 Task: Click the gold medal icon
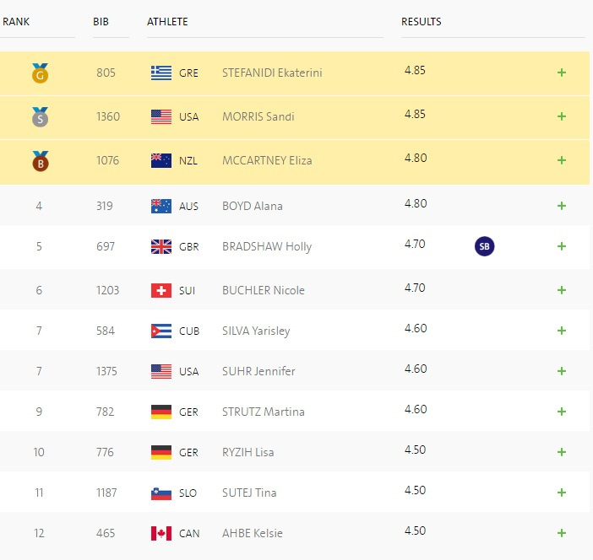pos(40,74)
